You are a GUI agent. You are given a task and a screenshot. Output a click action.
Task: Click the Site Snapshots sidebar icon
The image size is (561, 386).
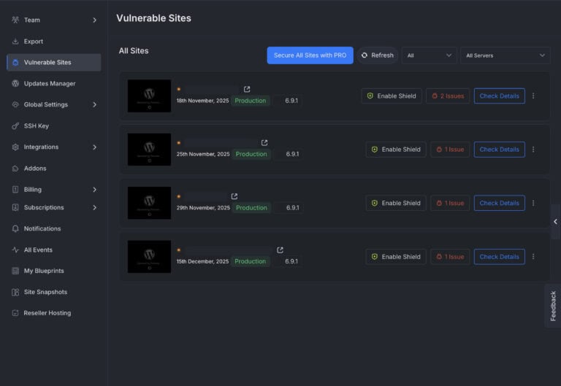(15, 292)
